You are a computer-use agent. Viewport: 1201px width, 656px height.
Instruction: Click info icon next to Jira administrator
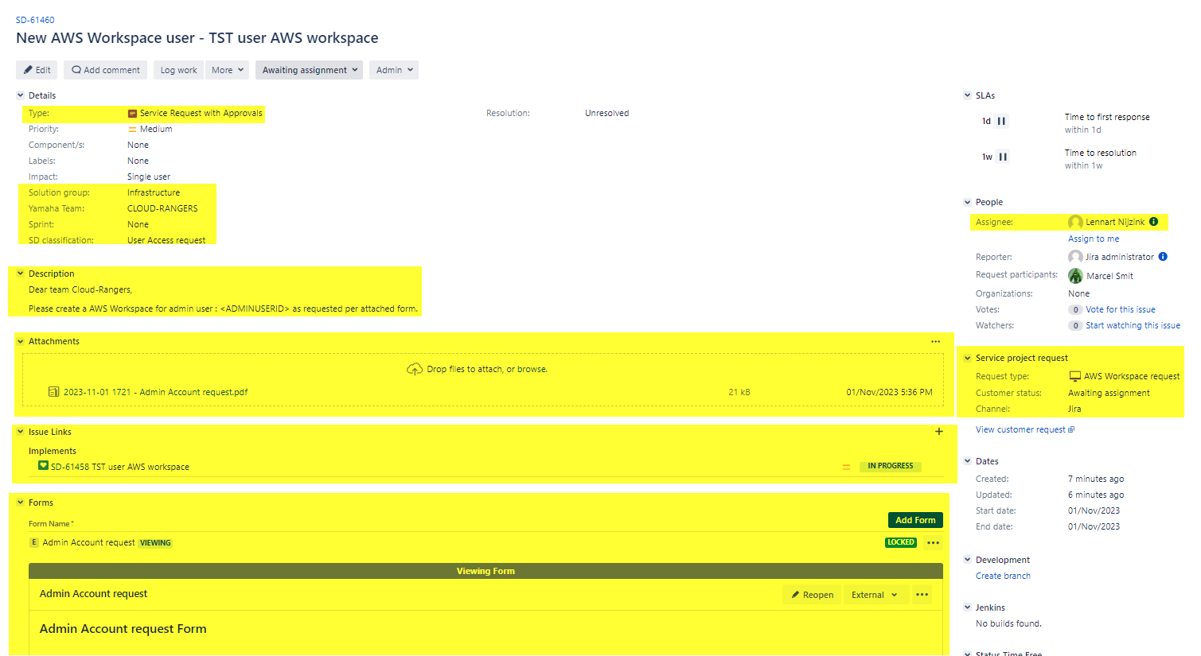pos(1163,257)
